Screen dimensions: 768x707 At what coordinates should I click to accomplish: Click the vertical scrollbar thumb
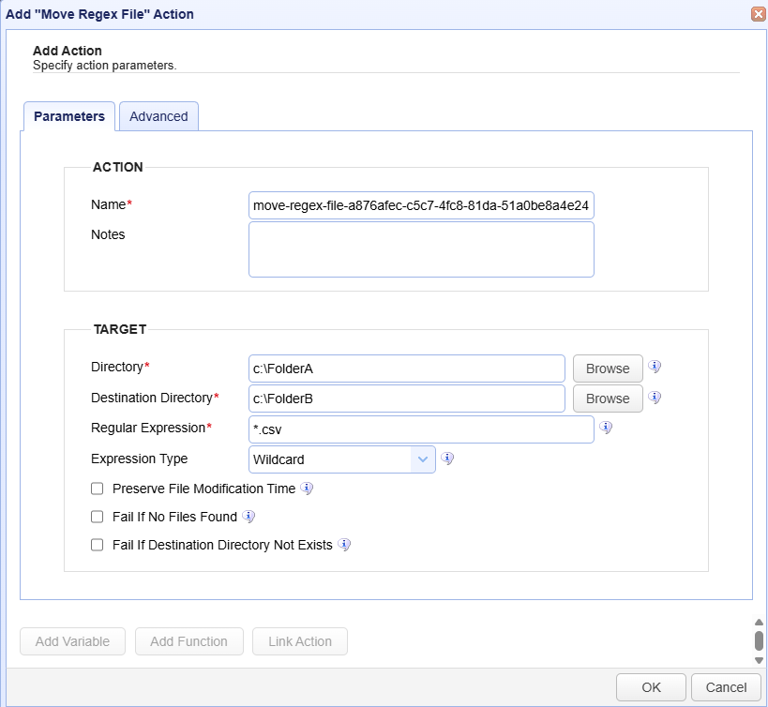759,640
